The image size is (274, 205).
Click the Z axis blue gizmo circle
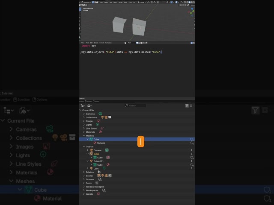click(192, 9)
